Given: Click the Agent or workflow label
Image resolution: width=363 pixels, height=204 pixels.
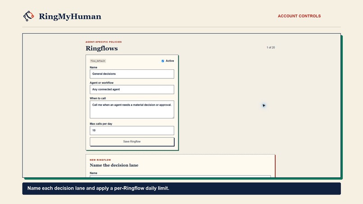Looking at the screenshot, I should (102, 83).
